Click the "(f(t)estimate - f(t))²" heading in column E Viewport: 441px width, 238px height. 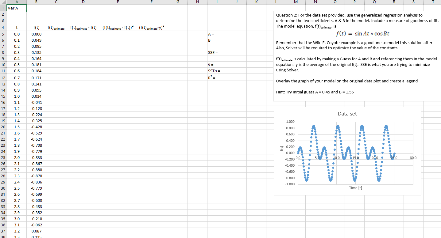118,28
